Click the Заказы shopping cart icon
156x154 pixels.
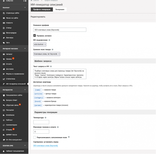pos(4,59)
